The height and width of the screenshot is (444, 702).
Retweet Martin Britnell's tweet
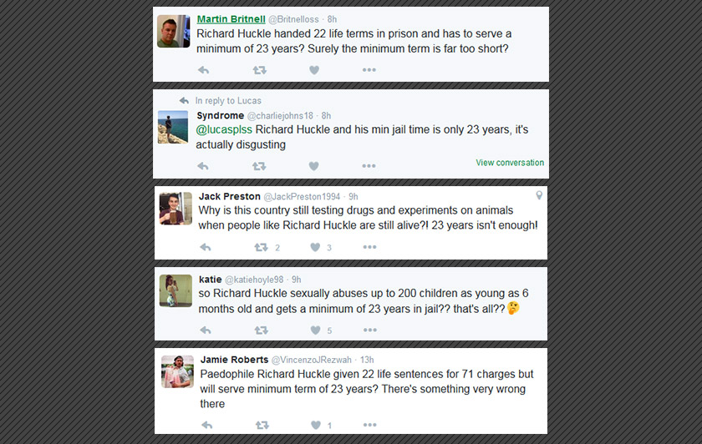[260, 70]
